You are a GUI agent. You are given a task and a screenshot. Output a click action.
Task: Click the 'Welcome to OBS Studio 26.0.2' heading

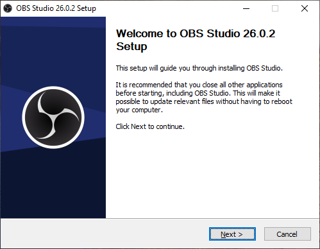196,33
